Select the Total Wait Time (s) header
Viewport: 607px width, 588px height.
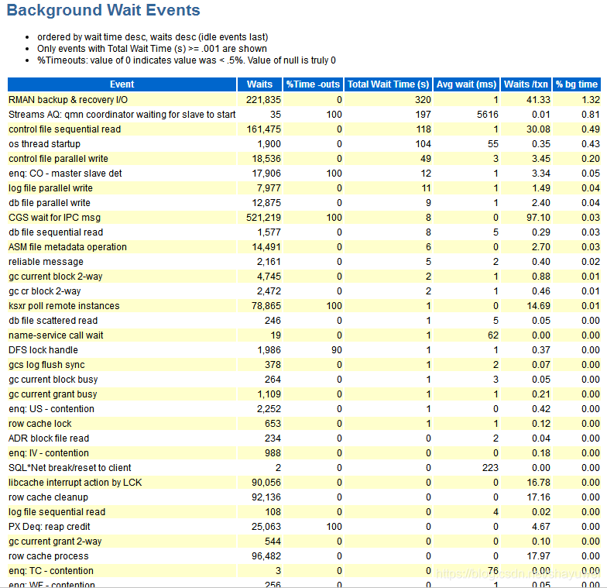tap(389, 84)
